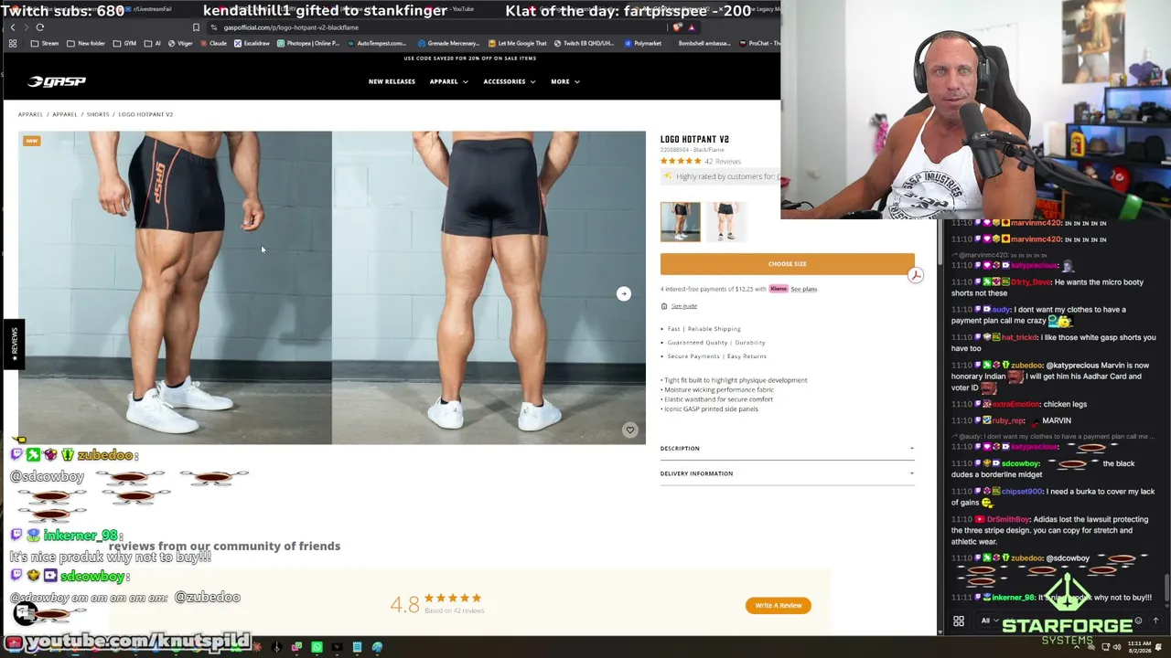
Task: Reload the page with the refresh icon
Action: point(39,27)
